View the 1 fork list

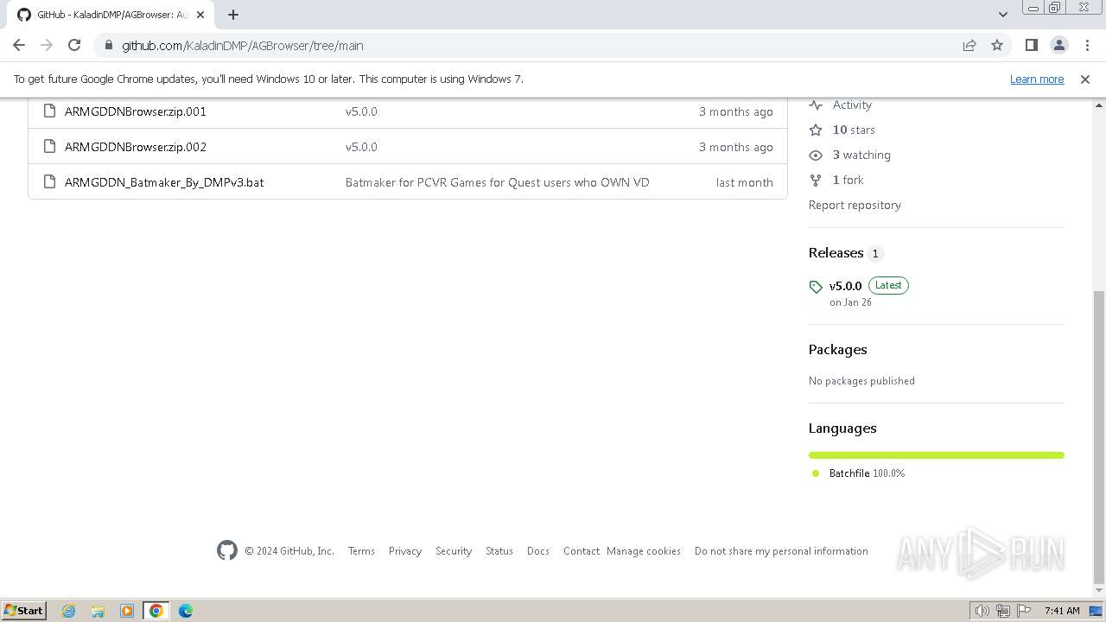pos(848,180)
